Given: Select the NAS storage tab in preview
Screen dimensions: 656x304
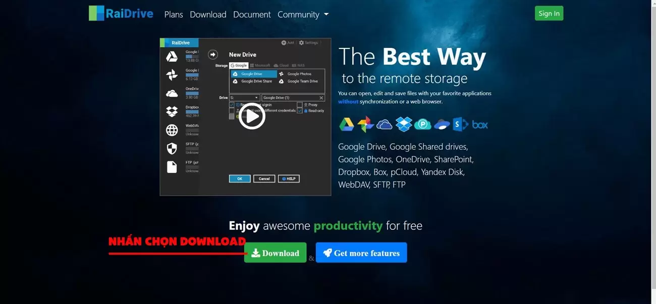Looking at the screenshot, I should pos(298,66).
